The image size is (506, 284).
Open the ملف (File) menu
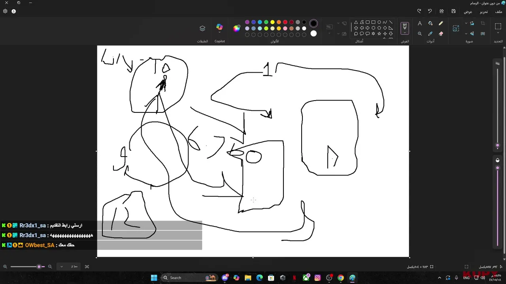click(498, 11)
